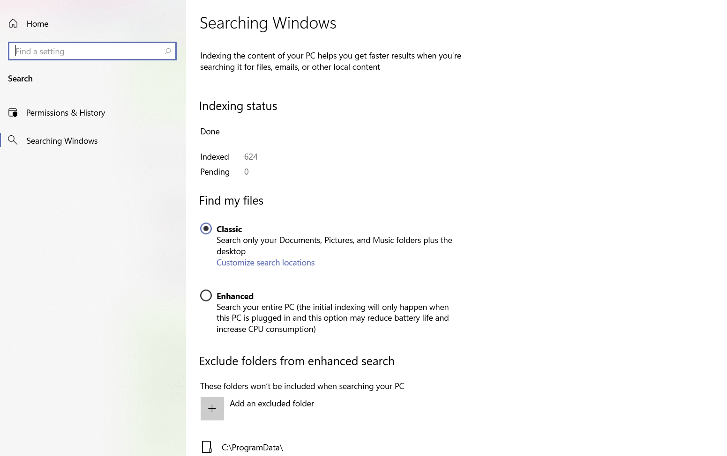727x456 pixels.
Task: Open Customize search locations
Action: 265,263
